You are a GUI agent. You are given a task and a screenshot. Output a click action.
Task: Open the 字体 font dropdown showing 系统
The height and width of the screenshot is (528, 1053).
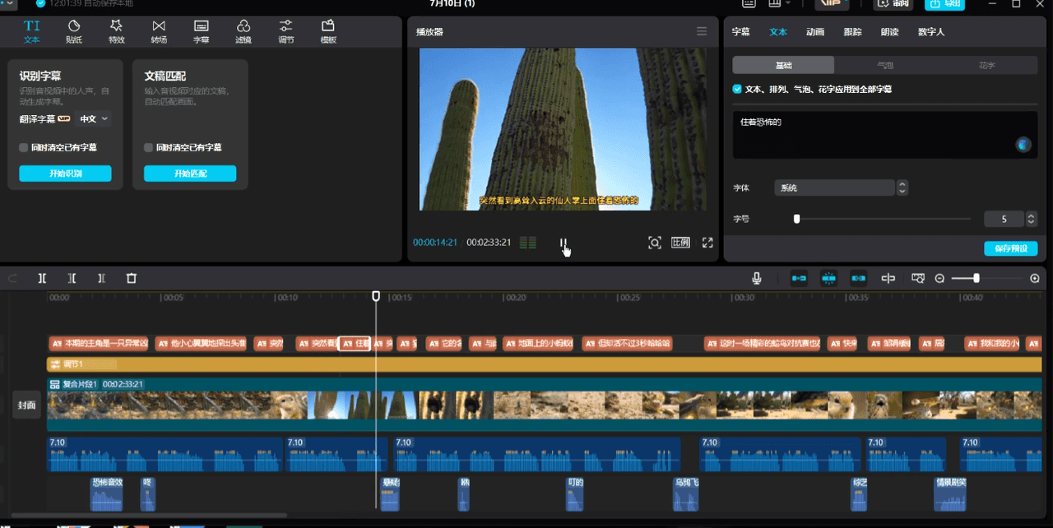[834, 188]
